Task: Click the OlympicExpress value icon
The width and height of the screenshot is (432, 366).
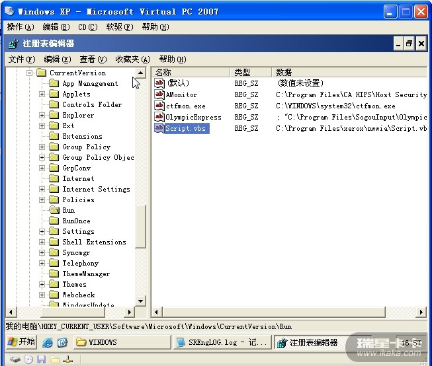Action: pyautogui.click(x=159, y=117)
